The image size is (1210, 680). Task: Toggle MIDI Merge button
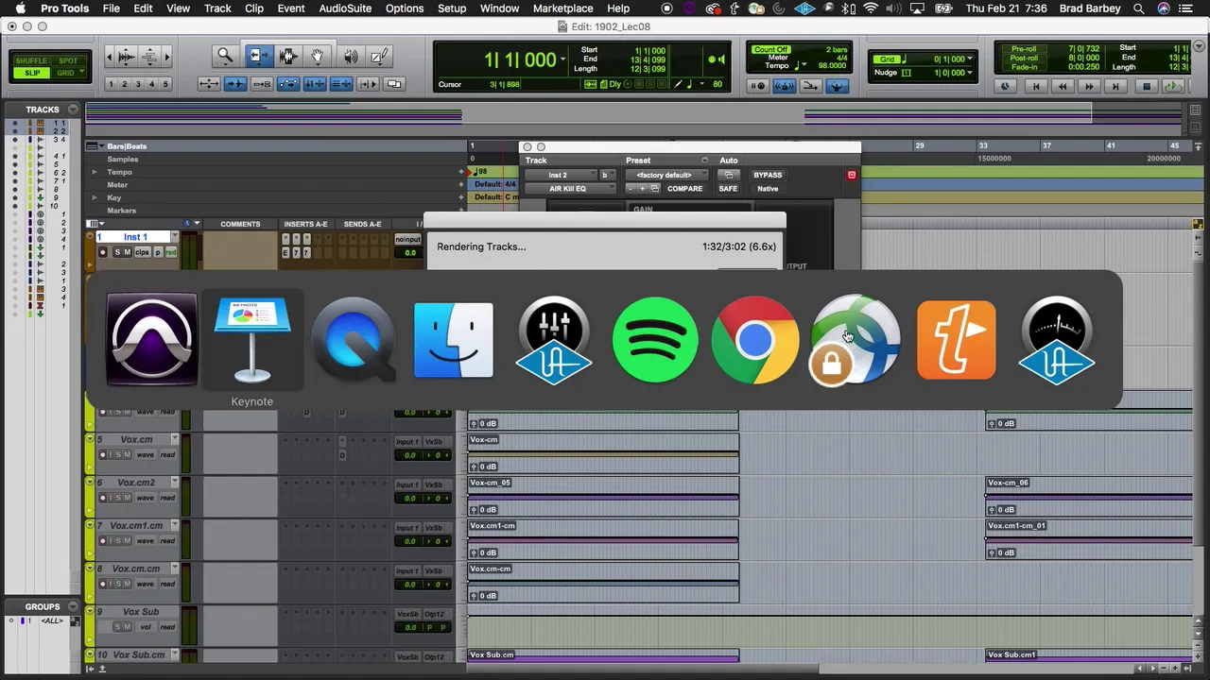click(810, 86)
